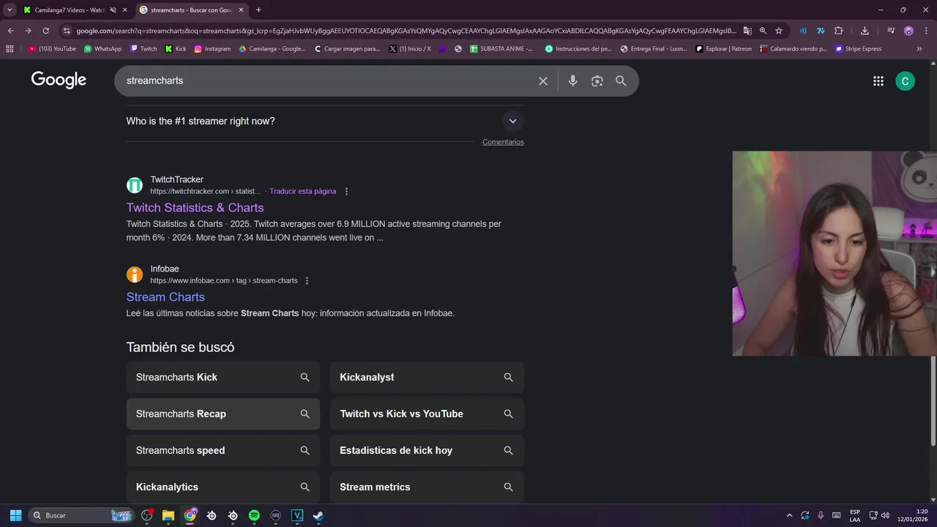Show more bookmarks with the chevron
This screenshot has width=937, height=527.
(x=919, y=49)
